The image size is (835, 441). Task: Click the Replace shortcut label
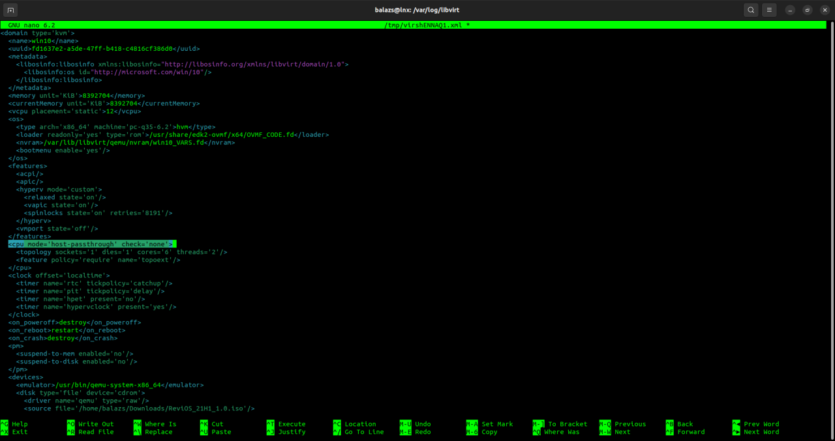click(159, 432)
